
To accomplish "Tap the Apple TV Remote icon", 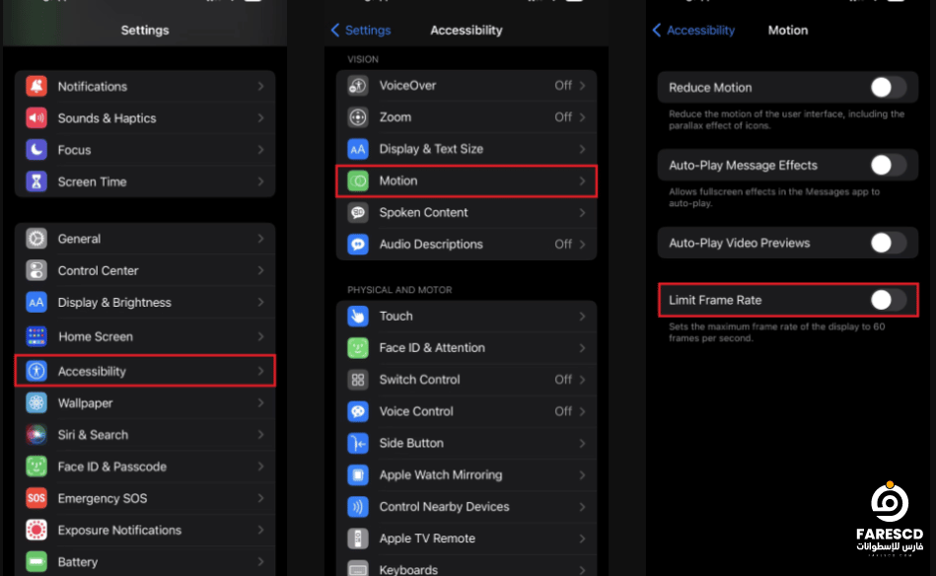I will tap(358, 539).
